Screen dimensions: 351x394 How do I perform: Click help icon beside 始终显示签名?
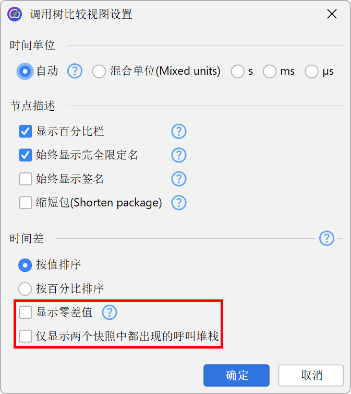[179, 179]
